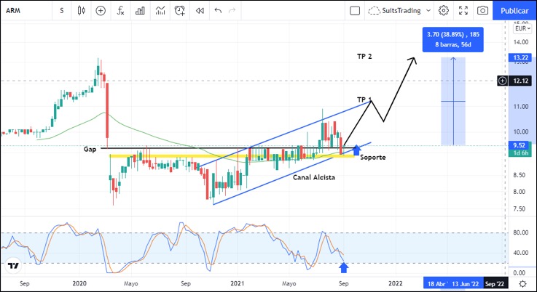Click the compare or add symbol icon
The image size is (537, 292).
click(x=101, y=11)
